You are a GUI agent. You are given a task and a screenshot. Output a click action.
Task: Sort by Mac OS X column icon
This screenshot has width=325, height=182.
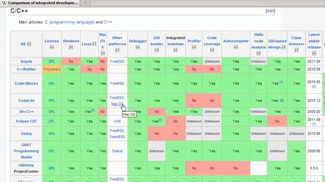pyautogui.click(x=103, y=54)
